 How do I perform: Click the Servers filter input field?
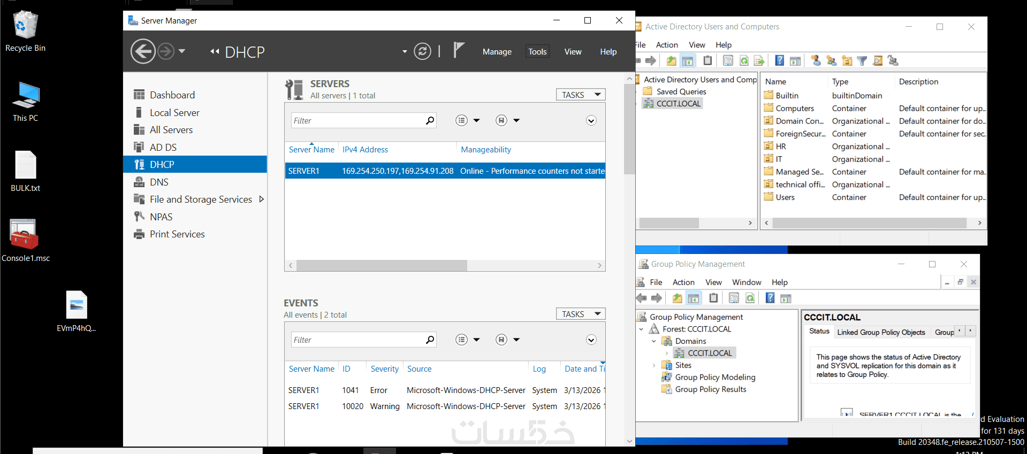[363, 120]
